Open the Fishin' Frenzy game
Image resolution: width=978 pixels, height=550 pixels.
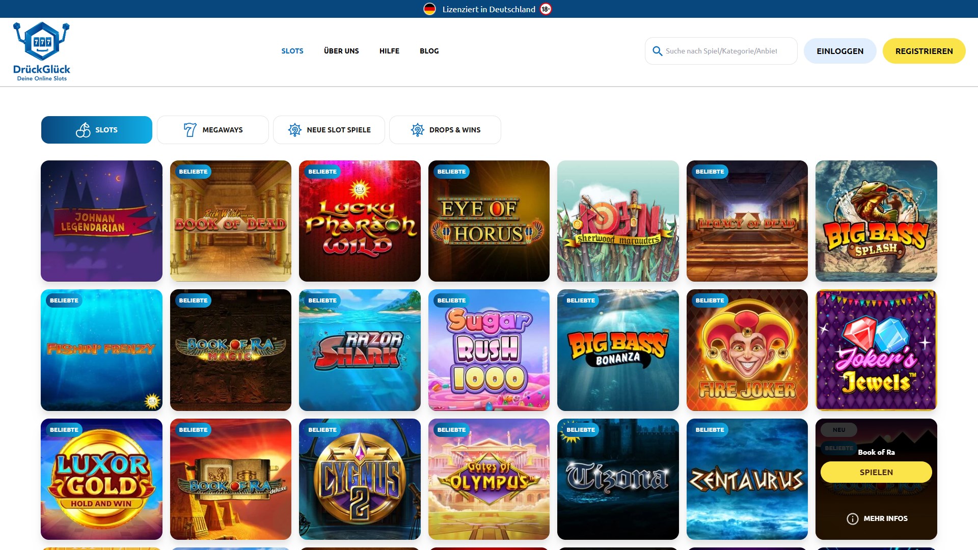tap(101, 350)
